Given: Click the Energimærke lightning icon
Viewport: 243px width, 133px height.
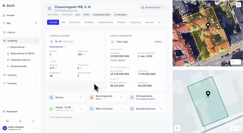Looking at the screenshot, I should 132,97.
